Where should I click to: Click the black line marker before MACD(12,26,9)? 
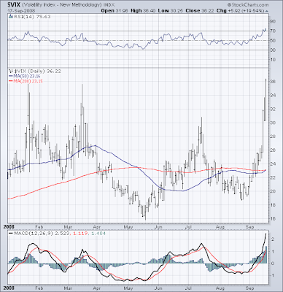(x=11, y=233)
